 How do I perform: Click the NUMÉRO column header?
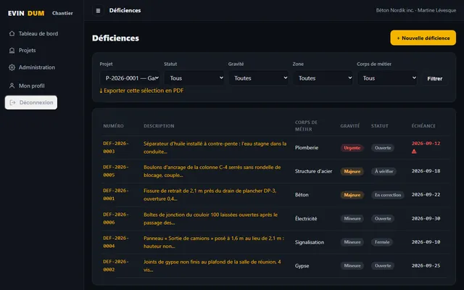113,126
